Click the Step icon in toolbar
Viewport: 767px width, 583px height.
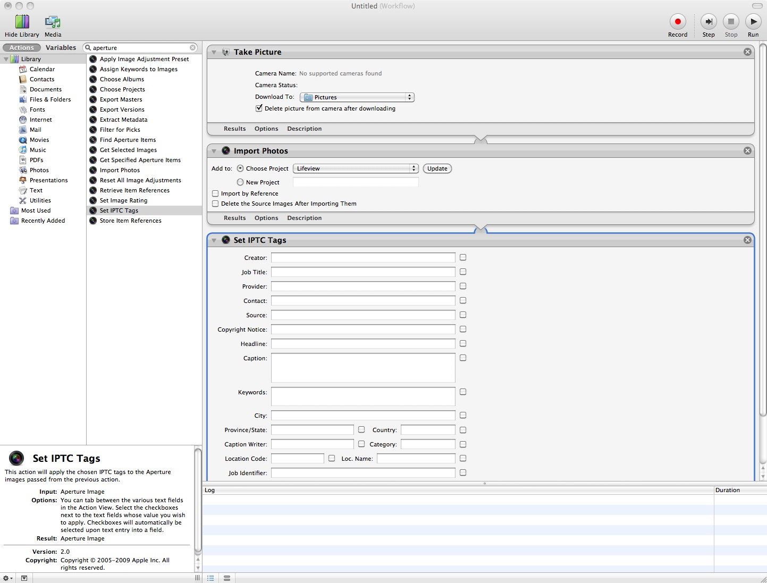708,22
